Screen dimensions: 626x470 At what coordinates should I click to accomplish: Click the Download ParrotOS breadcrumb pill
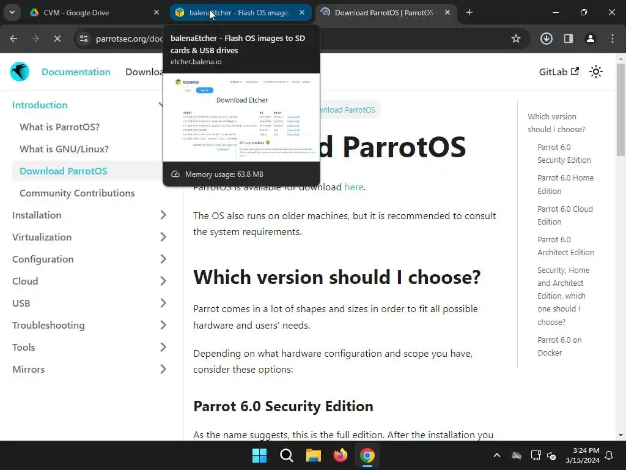(x=350, y=110)
